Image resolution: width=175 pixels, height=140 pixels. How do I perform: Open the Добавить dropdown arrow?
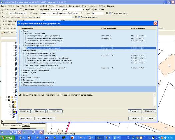[31, 111]
